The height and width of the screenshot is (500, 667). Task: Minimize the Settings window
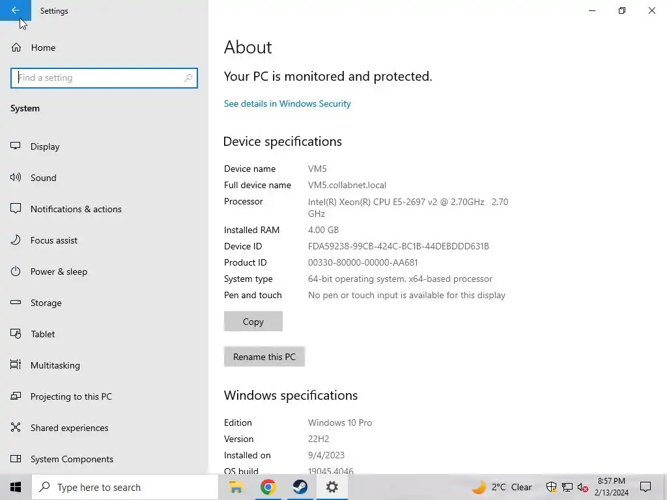tap(591, 10)
